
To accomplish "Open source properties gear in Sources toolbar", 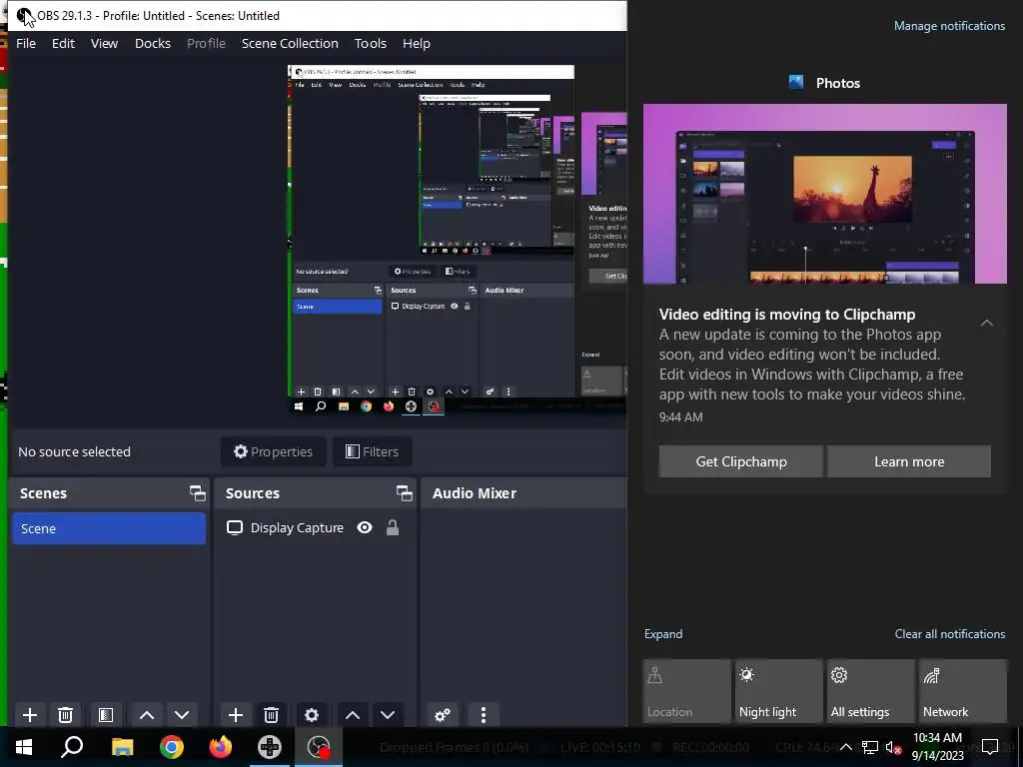I will tap(312, 715).
